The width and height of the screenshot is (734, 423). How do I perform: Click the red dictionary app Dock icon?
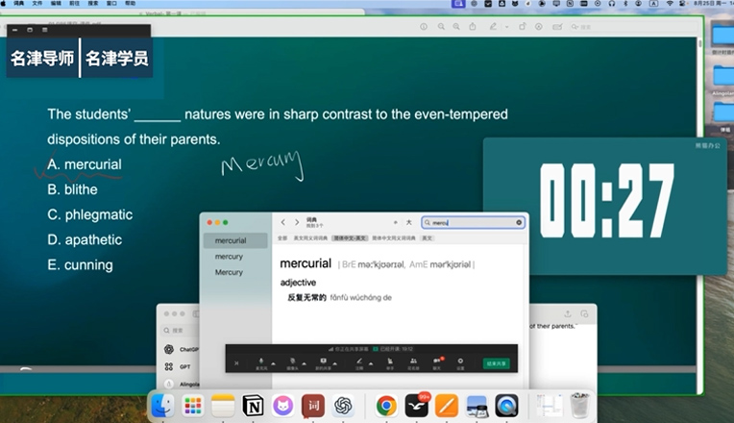click(313, 406)
